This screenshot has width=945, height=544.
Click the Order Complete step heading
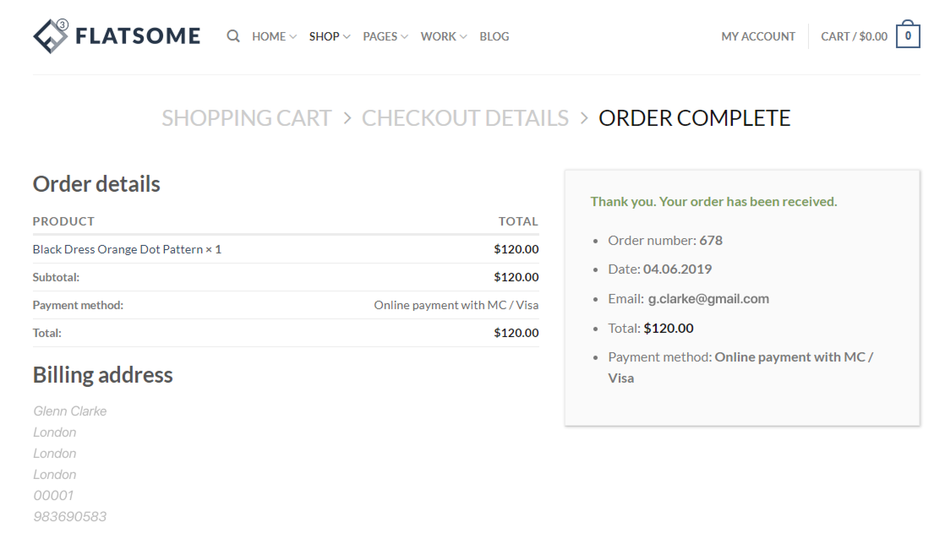pos(694,118)
